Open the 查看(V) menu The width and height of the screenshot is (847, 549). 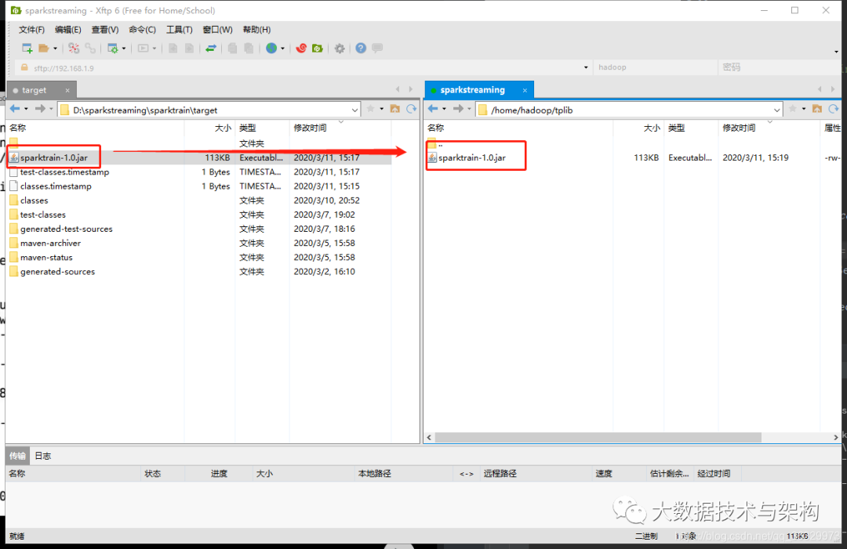105,30
